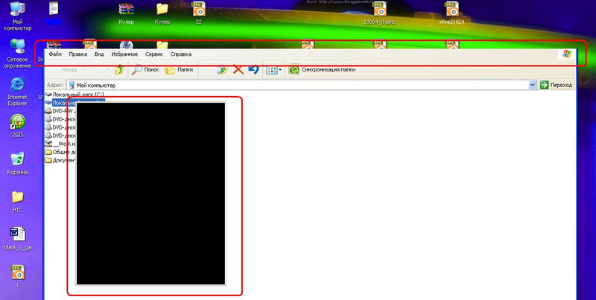Select the Корзина recycle bin icon
596x300 pixels.
[x=17, y=163]
